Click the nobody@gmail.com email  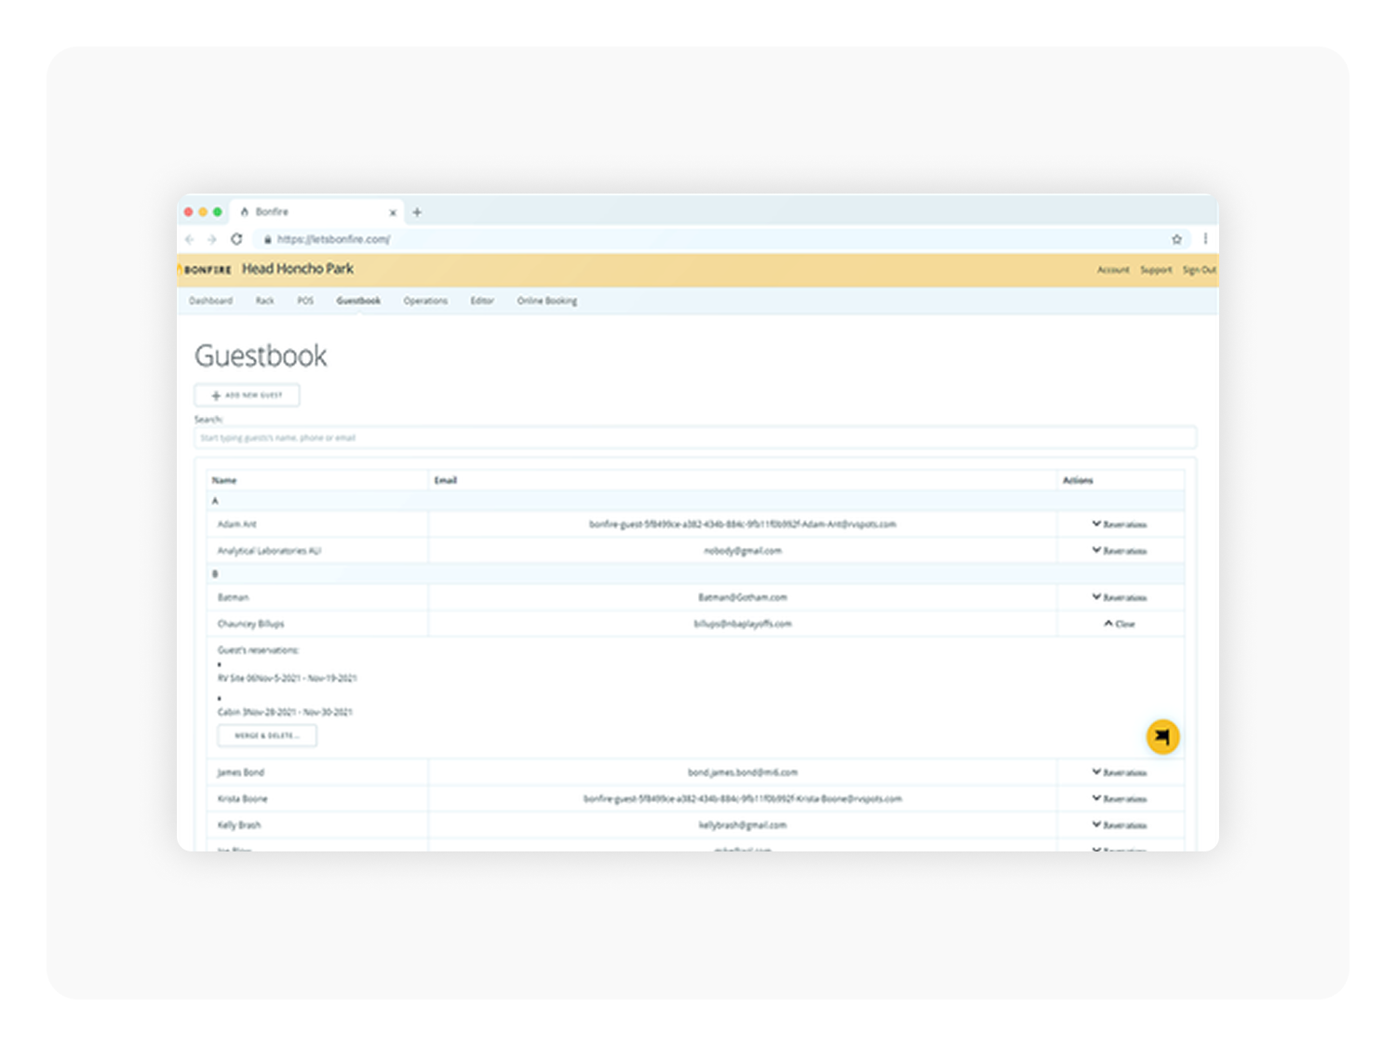point(743,551)
